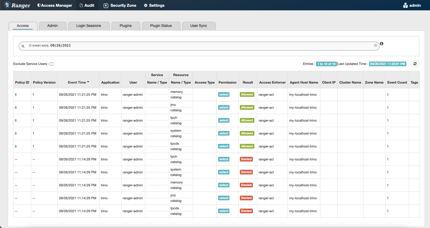Open Access Manager menu
This screenshot has width=430, height=228.
55,5
